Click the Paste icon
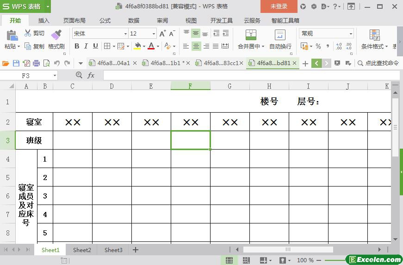Viewport: 403px width, 265px height. (x=12, y=36)
